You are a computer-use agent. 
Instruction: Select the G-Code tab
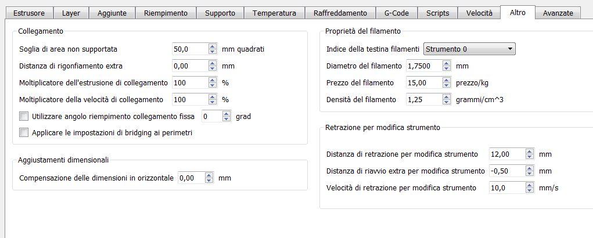[x=396, y=13]
